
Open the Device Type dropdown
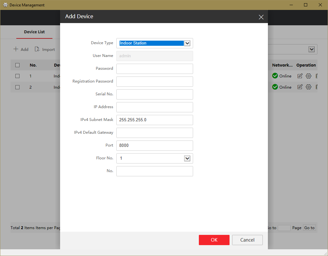click(x=187, y=43)
